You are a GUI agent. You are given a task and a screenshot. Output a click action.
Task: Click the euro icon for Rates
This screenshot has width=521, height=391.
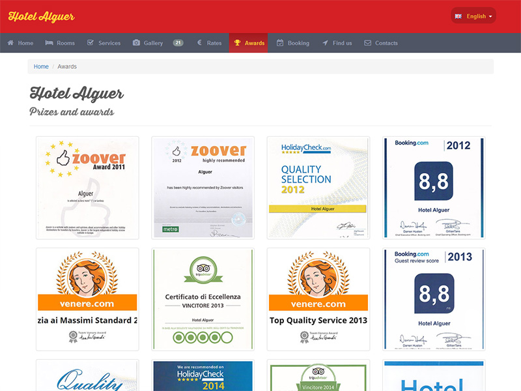pos(200,42)
